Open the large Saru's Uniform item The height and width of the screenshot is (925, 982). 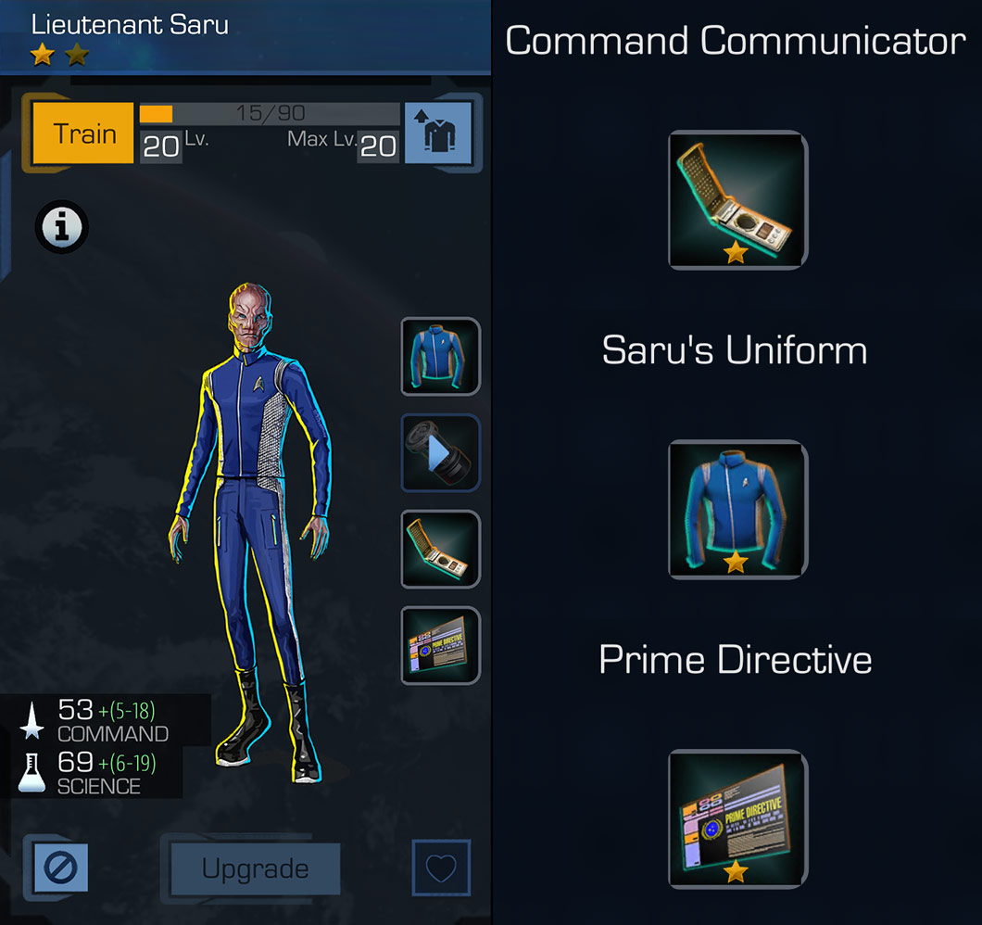[x=737, y=510]
